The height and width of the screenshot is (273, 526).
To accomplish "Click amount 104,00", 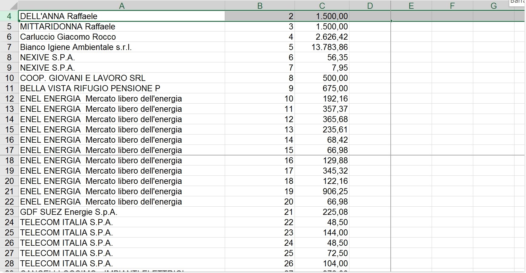I will (x=322, y=263).
